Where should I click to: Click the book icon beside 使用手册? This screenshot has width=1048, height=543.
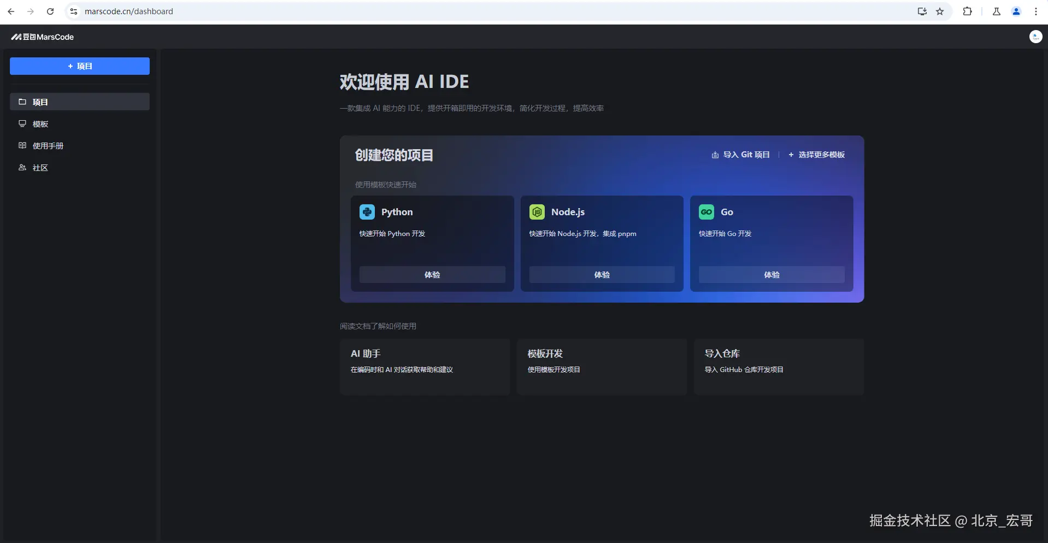click(x=22, y=145)
